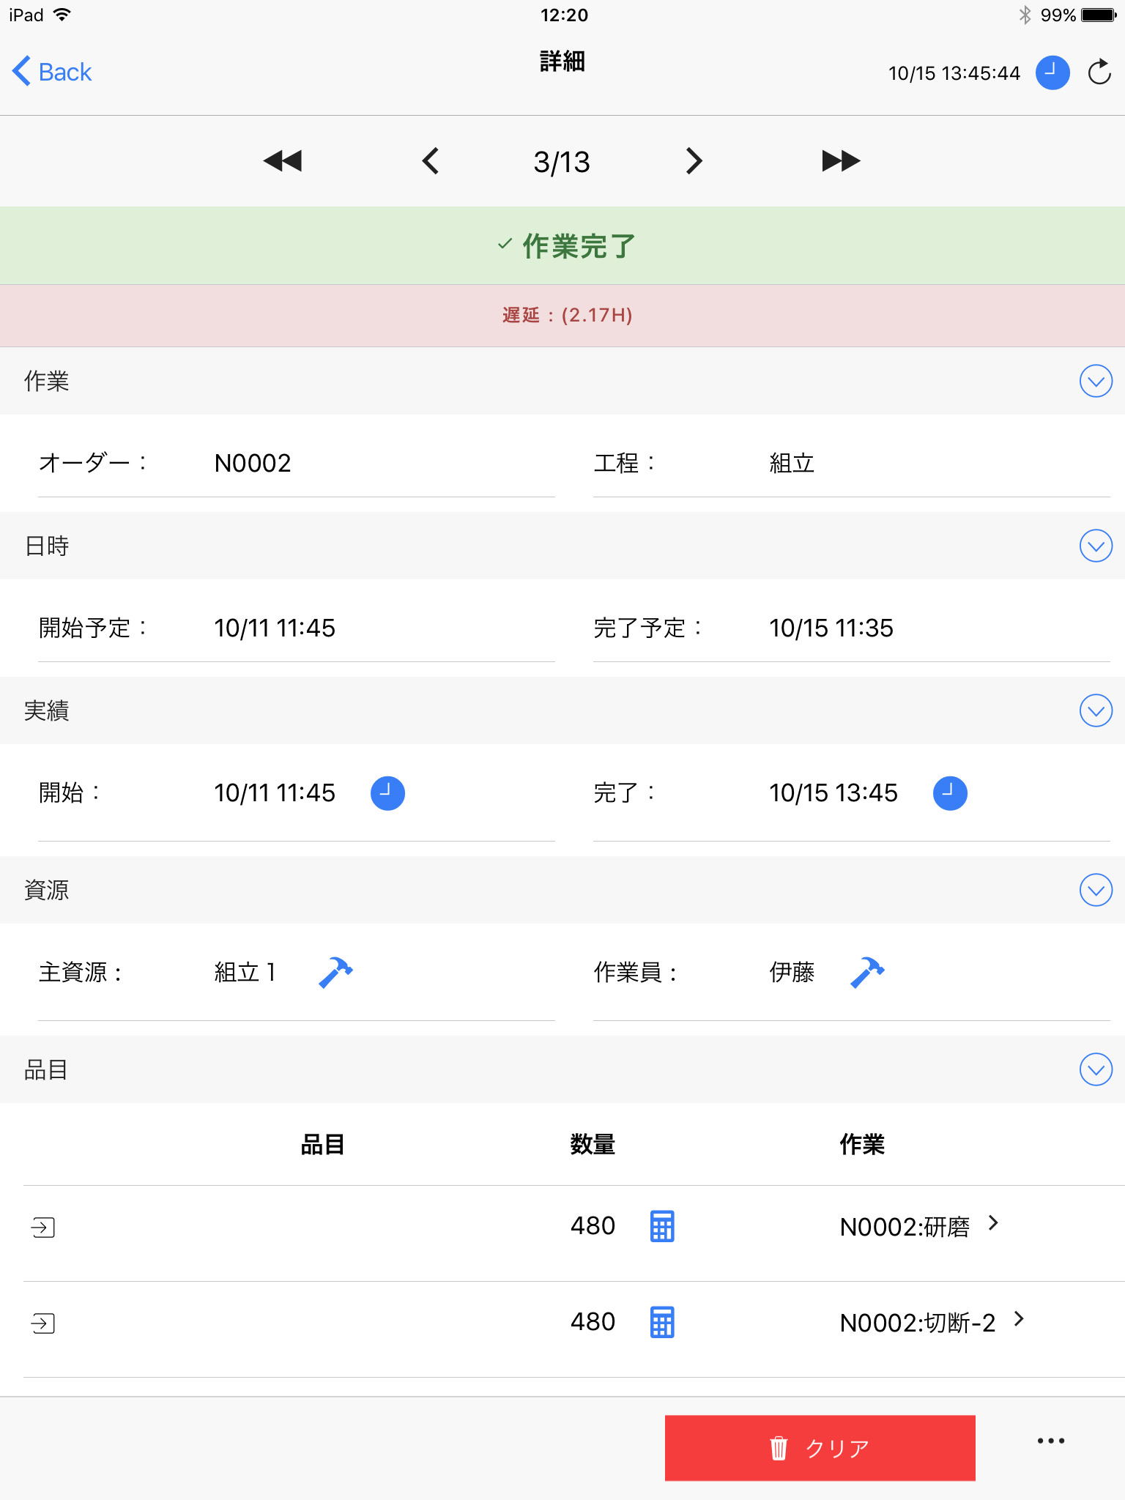Open calculator for N0002:研磨 quantity

click(x=662, y=1226)
